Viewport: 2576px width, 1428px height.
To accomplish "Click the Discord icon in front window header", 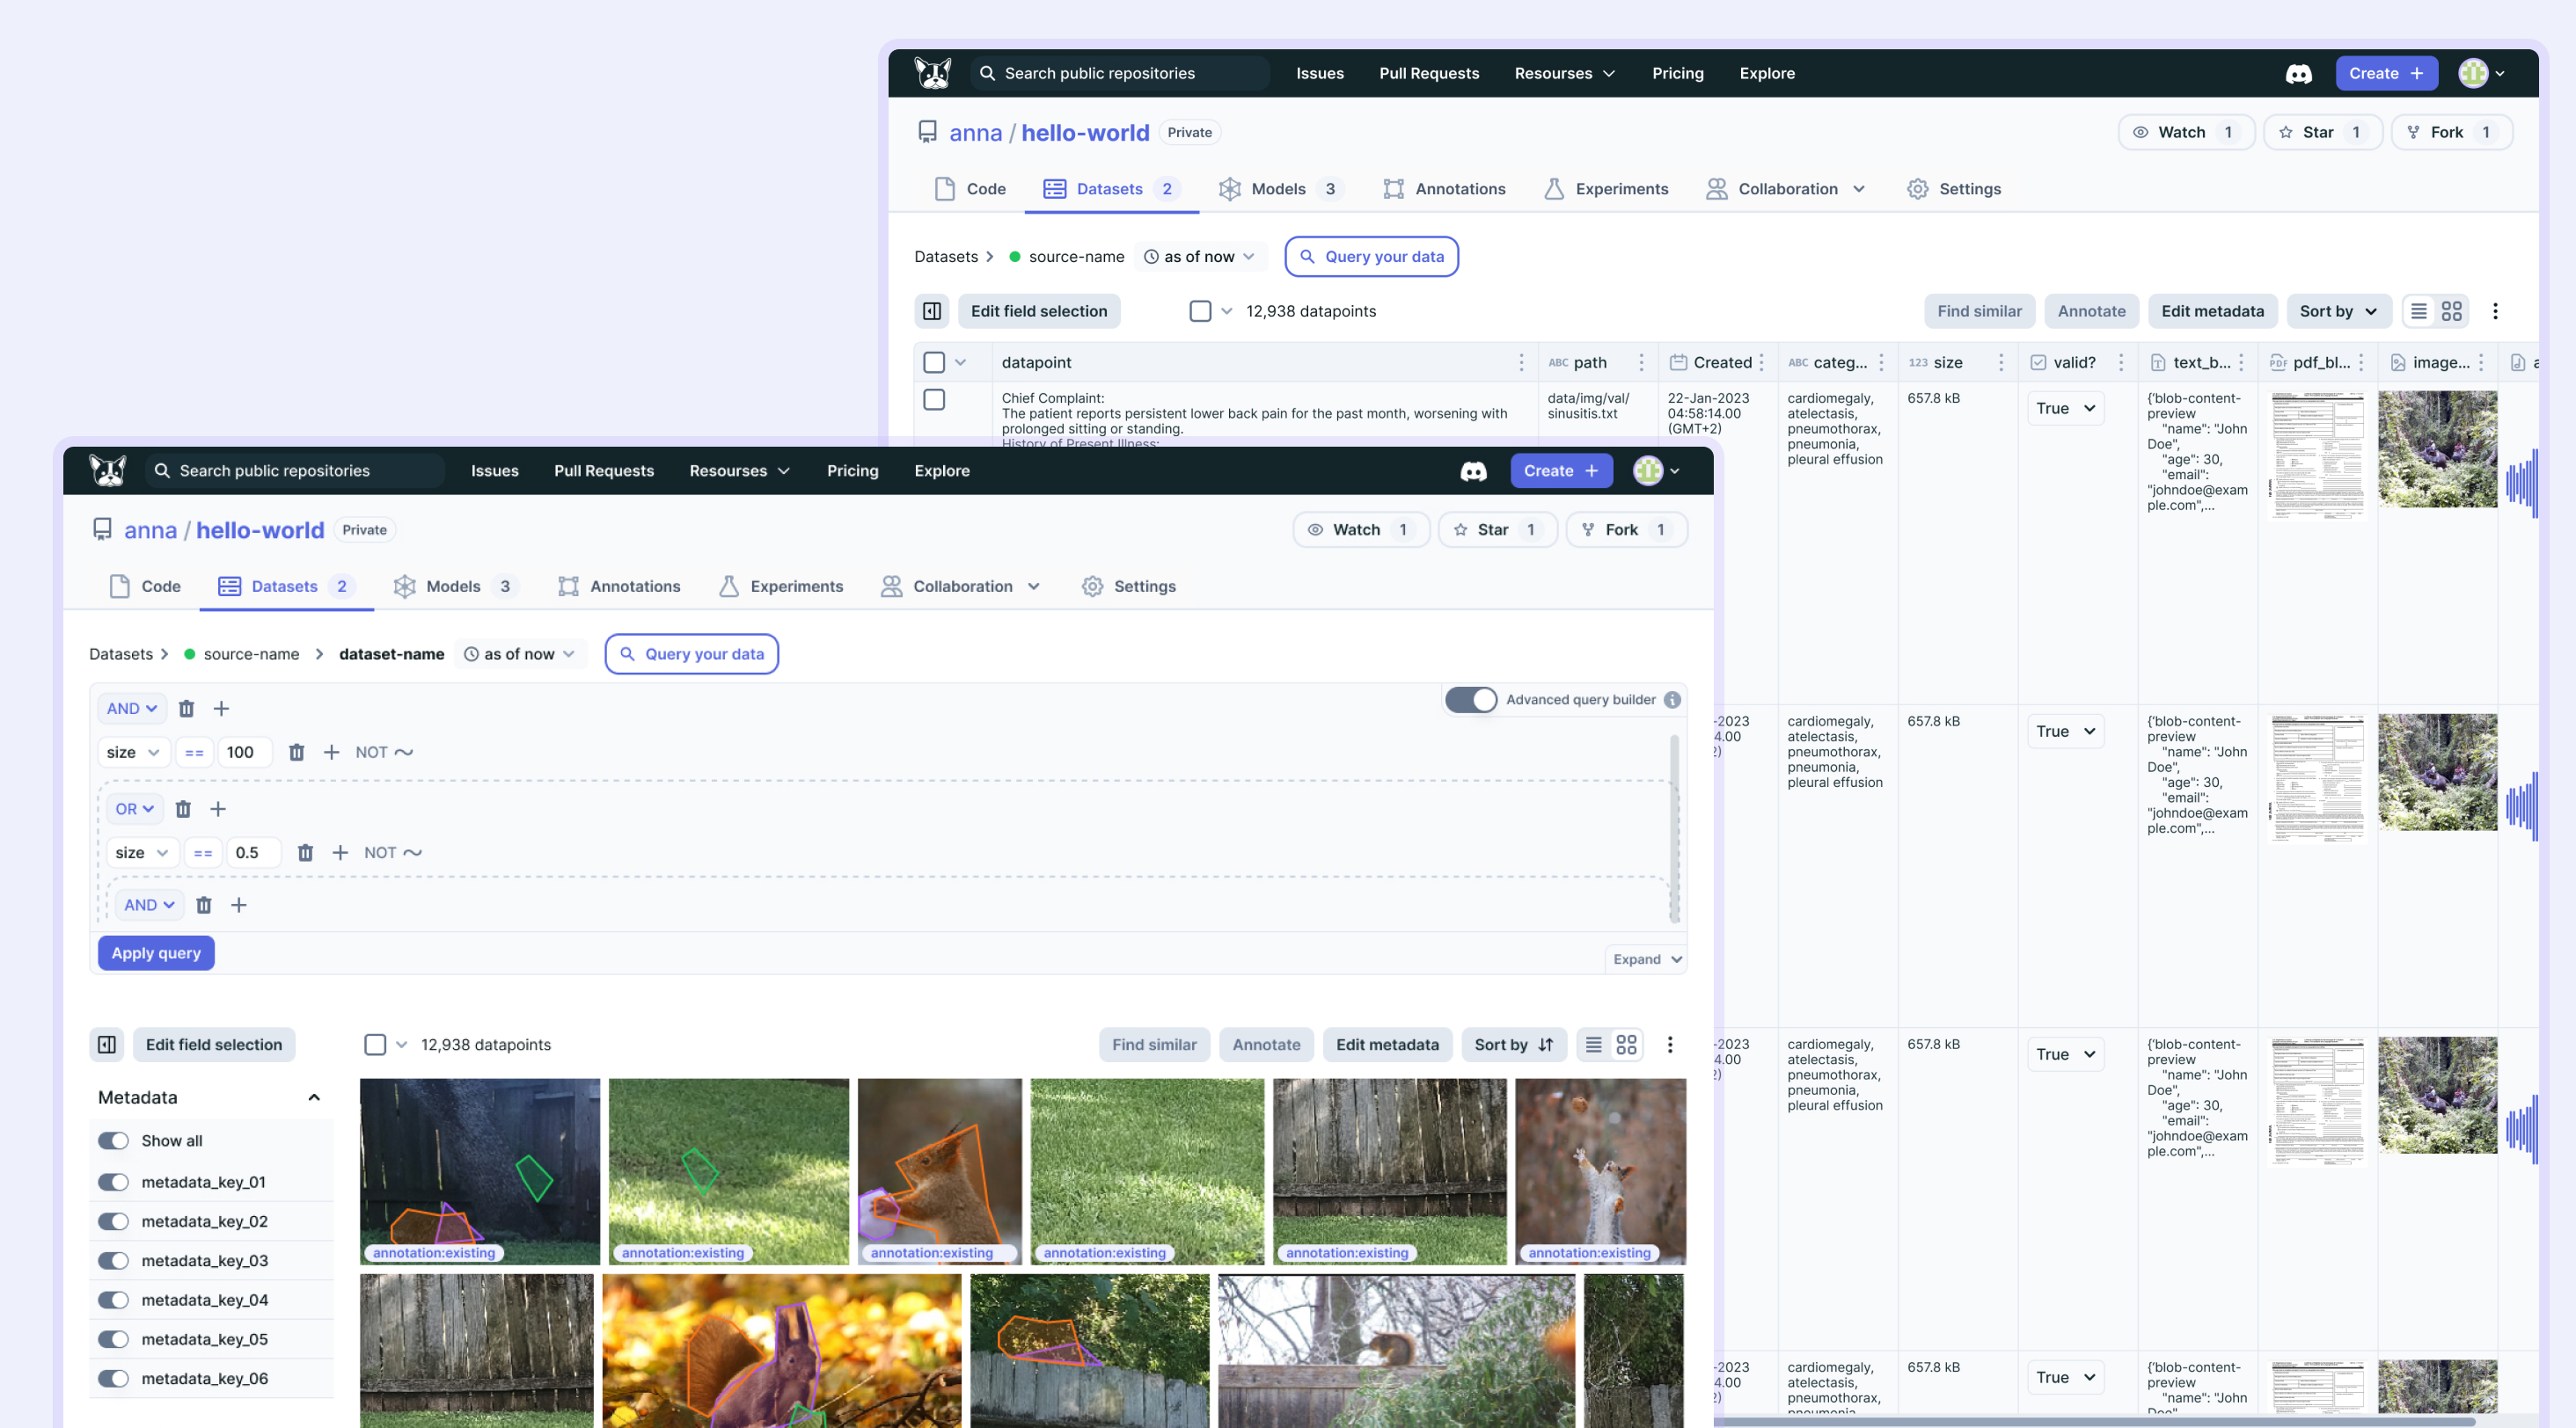I will (1473, 470).
